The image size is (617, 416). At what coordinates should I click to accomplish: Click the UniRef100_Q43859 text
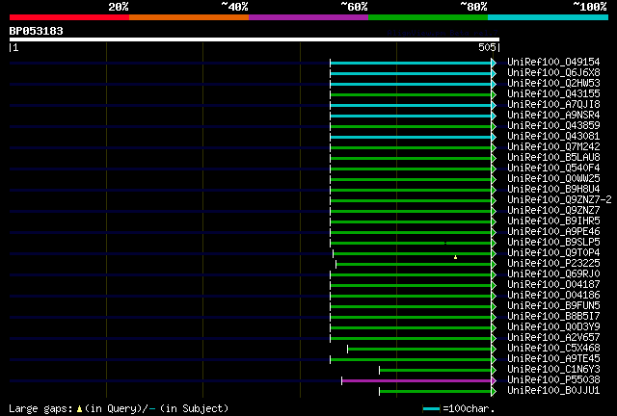point(553,126)
